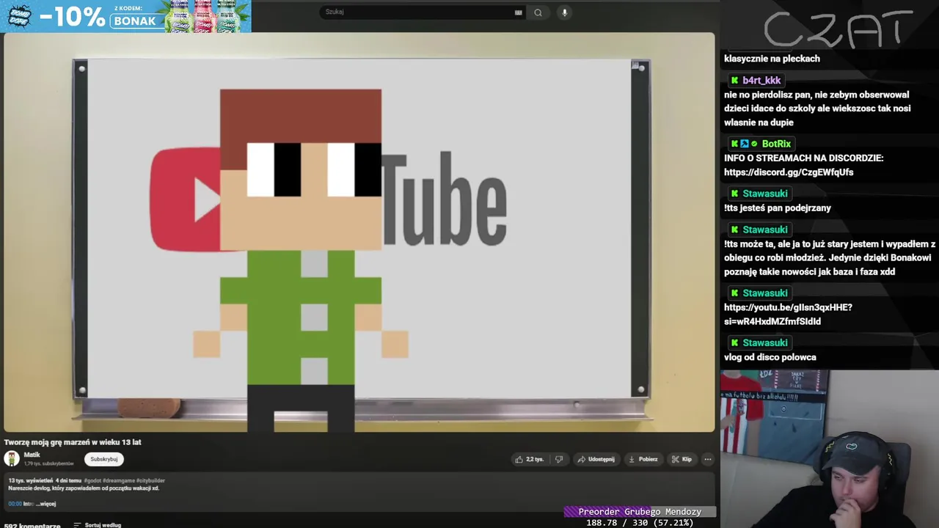Open the three-dot more actions menu
This screenshot has height=528, width=939.
[x=708, y=459]
